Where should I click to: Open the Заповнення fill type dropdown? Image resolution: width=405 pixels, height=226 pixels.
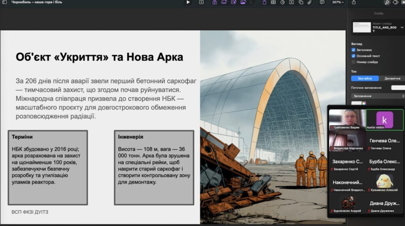click(378, 96)
